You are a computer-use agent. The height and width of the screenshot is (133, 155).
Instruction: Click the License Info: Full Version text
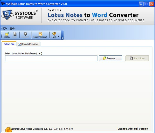[x=133, y=129]
